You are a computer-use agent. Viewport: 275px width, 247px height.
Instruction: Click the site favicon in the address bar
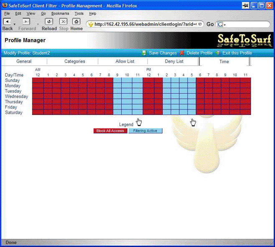[90, 25]
